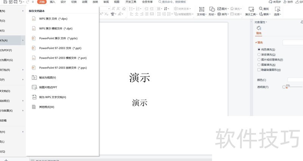Open the quick access toolbar customize dropdown
The image size is (303, 161).
33,2
